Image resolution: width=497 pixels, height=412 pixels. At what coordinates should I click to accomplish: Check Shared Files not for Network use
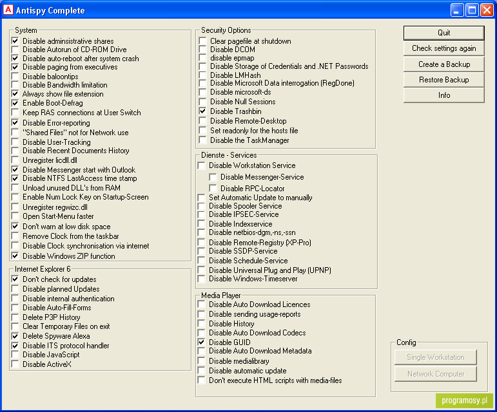(15, 132)
